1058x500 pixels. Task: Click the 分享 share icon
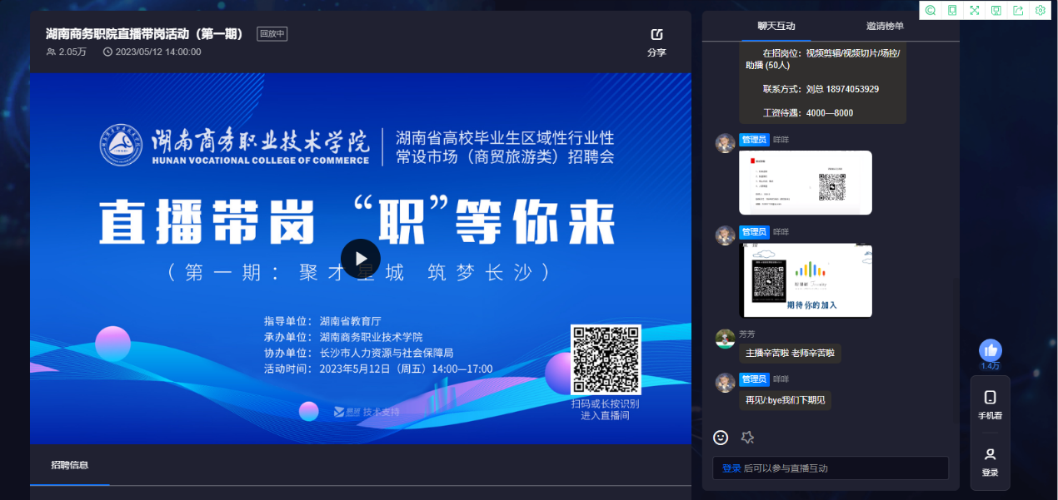(x=656, y=35)
